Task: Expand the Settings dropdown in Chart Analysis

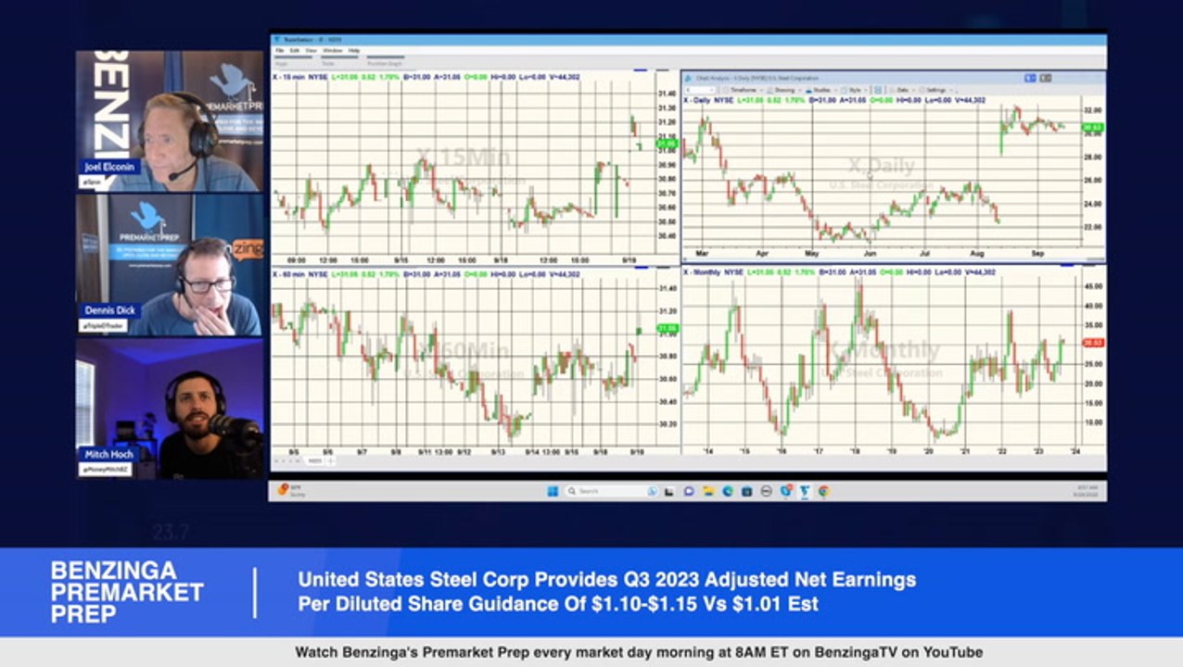Action: point(937,90)
